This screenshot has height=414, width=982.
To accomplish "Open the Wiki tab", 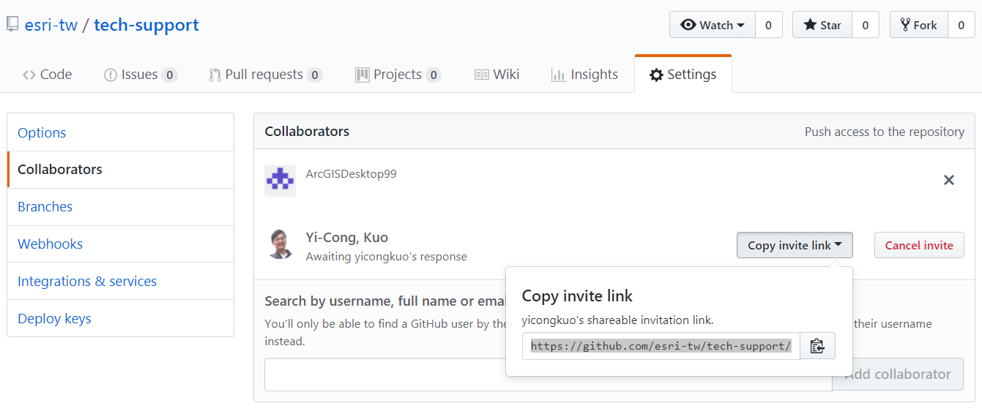I will point(497,75).
